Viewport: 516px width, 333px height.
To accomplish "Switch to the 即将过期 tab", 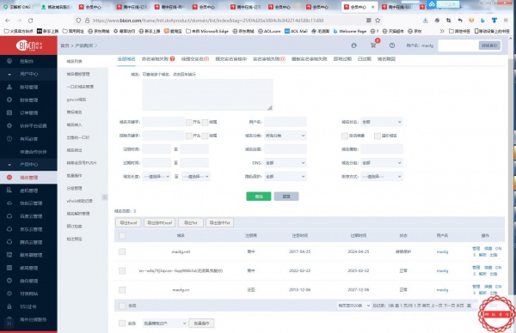I will click(x=342, y=58).
